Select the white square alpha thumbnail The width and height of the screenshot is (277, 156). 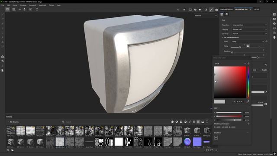(119, 142)
